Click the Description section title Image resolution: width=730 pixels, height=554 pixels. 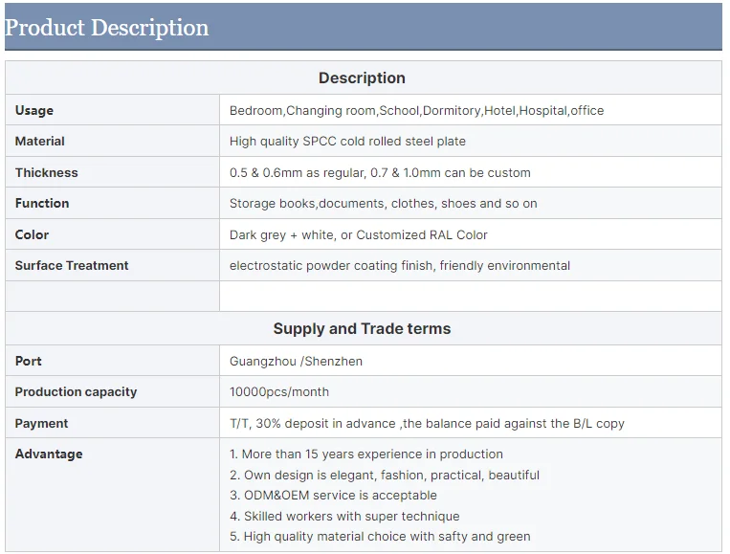click(362, 78)
